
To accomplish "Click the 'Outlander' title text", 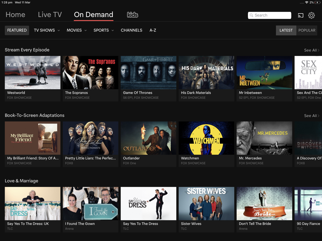I will click(x=131, y=158).
